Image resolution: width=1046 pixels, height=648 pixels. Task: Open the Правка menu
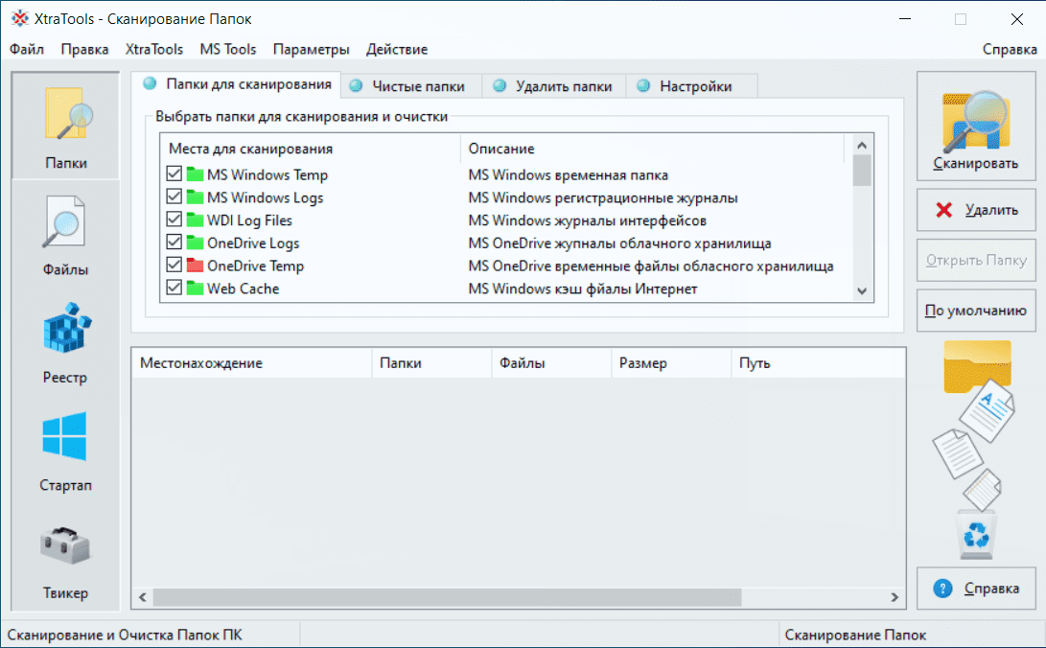coord(84,49)
